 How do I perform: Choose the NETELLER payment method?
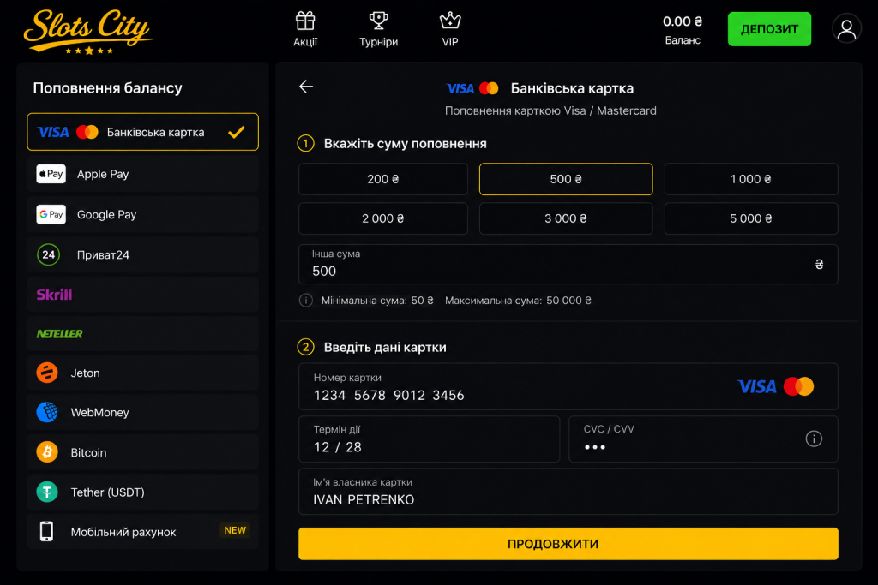143,334
